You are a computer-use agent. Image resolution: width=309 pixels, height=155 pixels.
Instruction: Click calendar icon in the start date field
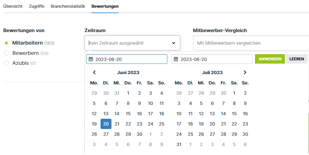tap(91, 59)
